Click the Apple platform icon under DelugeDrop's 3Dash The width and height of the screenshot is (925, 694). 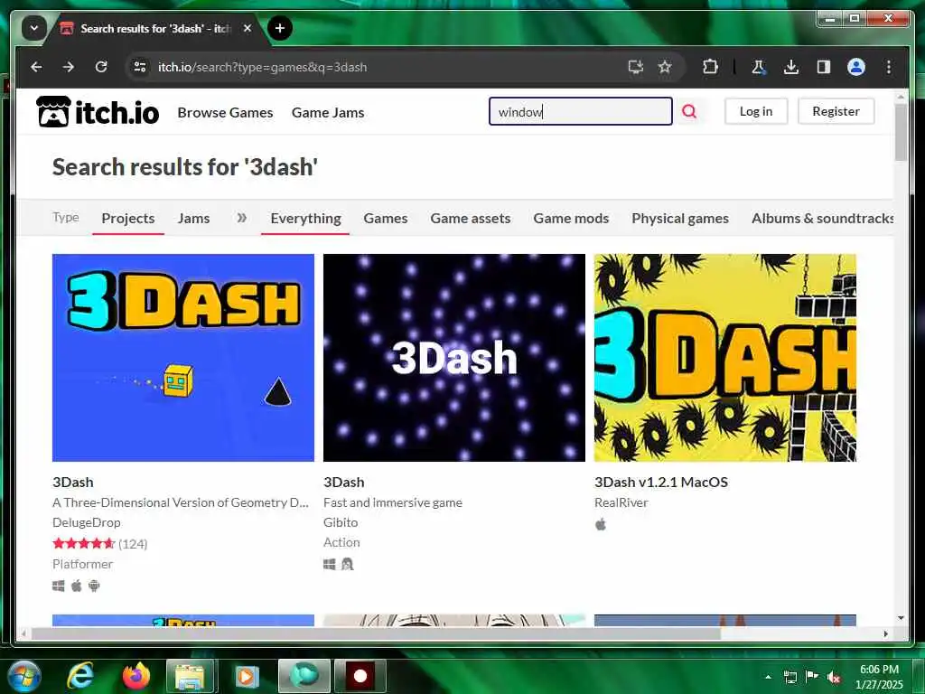coord(76,586)
